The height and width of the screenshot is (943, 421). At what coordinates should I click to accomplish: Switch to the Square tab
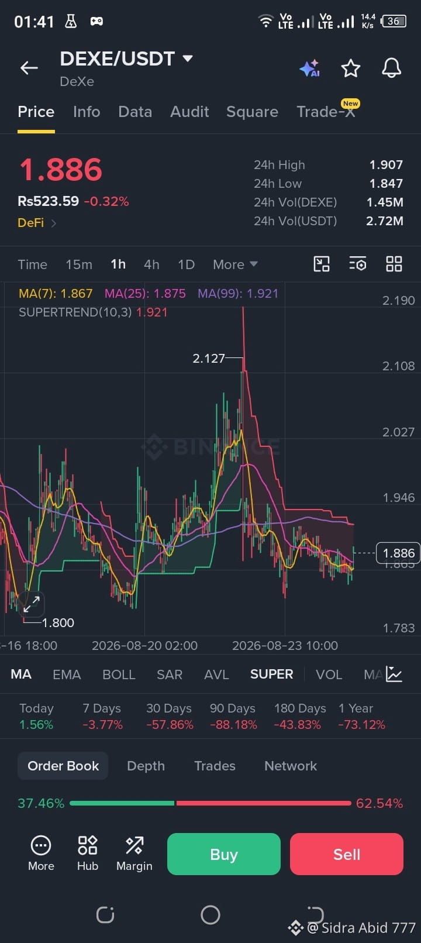click(252, 112)
